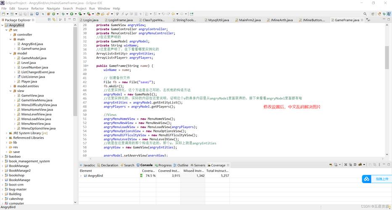Collapse the model package in tree
Image resolution: width=392 pixels, height=210 pixels.
click(x=11, y=53)
